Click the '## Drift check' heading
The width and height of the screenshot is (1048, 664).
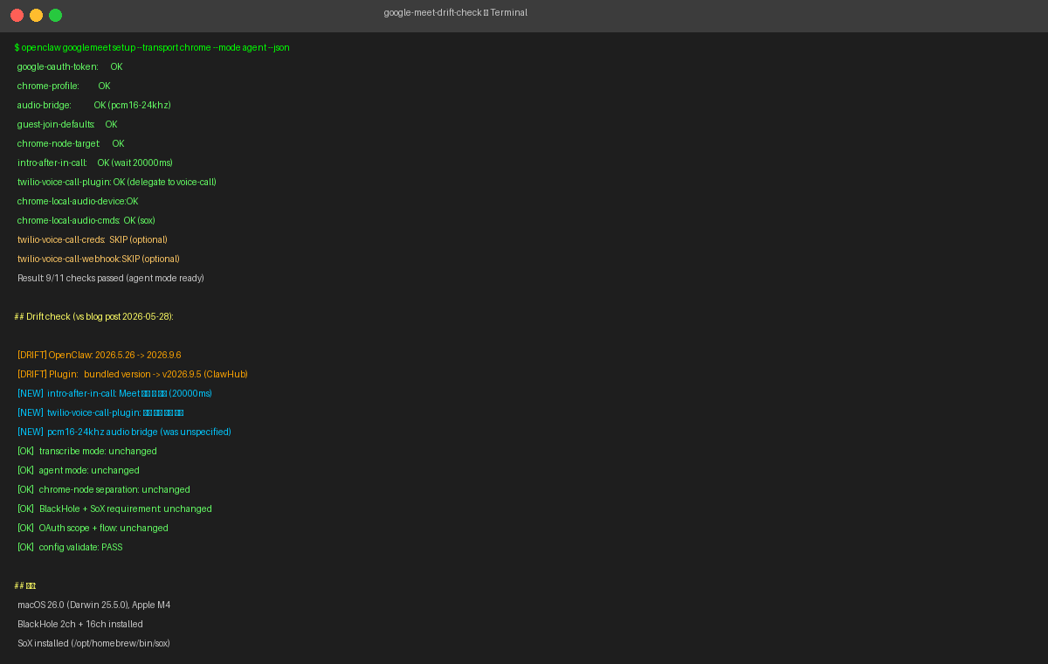point(93,316)
